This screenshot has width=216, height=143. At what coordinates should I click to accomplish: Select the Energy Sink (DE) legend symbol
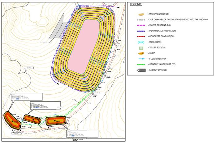point(142,70)
